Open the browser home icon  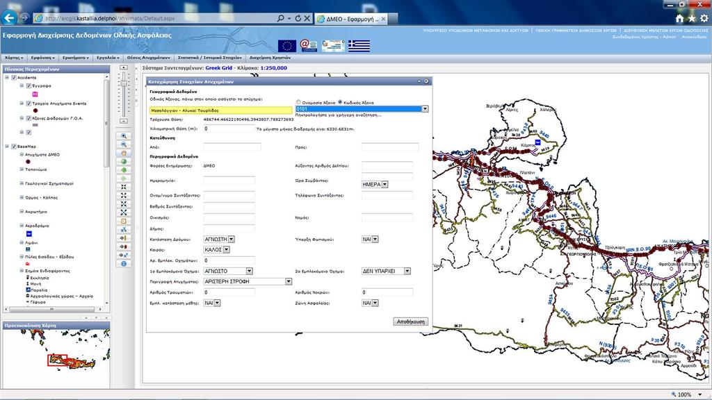pyautogui.click(x=679, y=19)
